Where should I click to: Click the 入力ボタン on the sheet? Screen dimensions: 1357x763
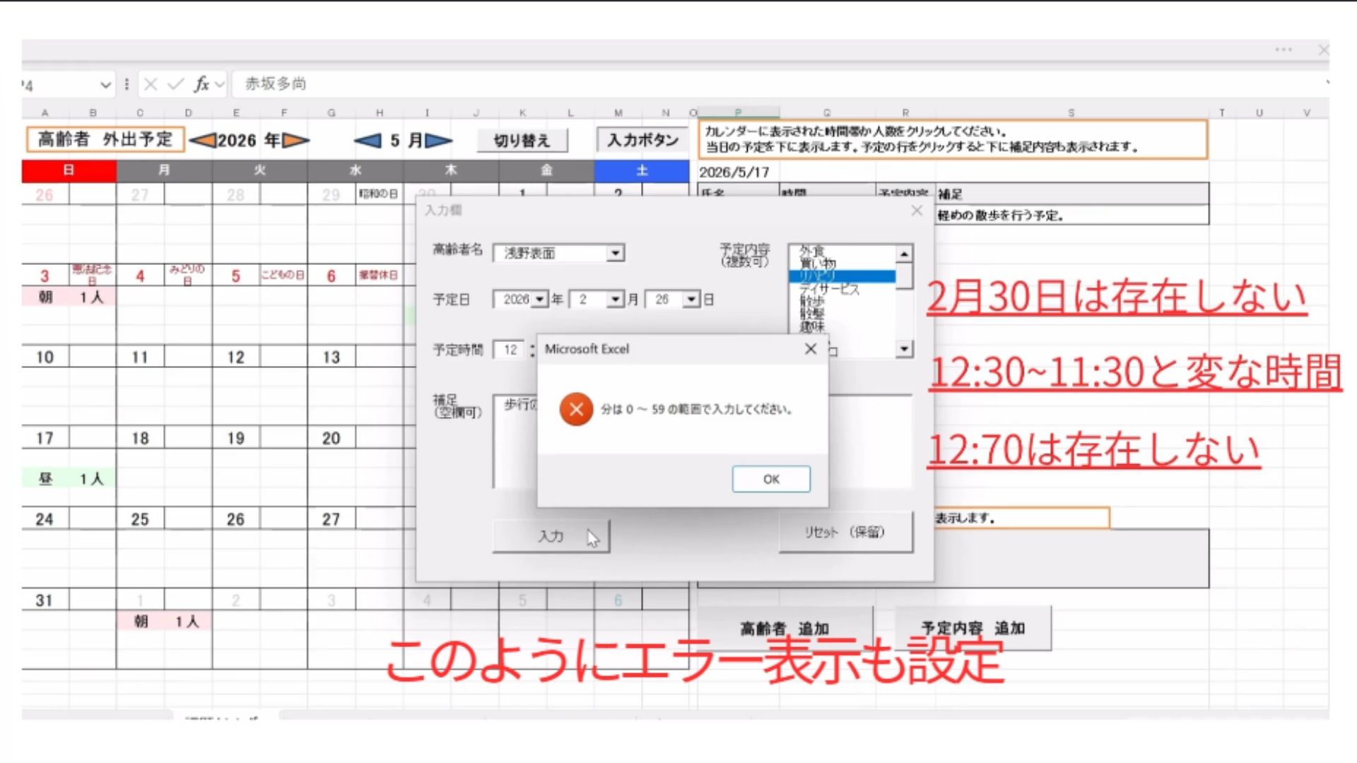pos(642,140)
